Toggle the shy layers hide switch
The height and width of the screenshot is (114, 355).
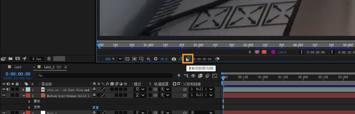(x=193, y=76)
